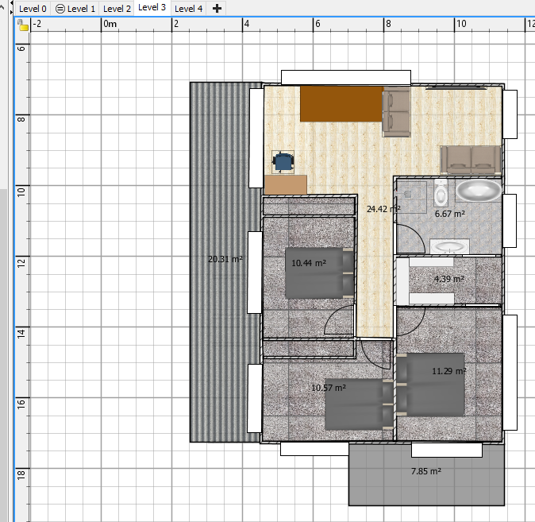This screenshot has height=522, width=535.
Task: Select the toilet in the bathroom
Action: coord(441,192)
